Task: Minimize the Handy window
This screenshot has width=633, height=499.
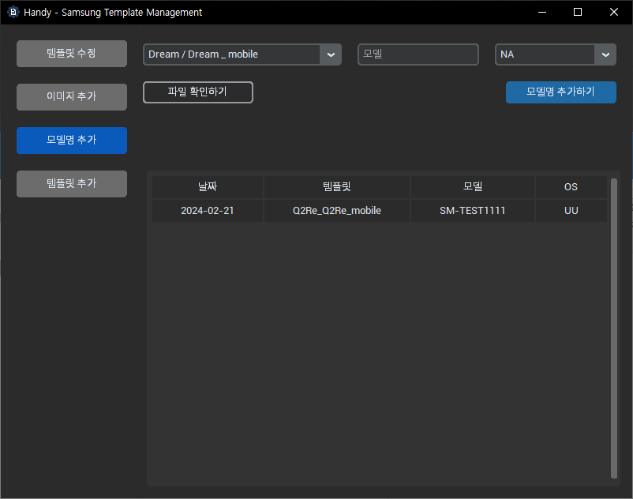Action: point(542,12)
